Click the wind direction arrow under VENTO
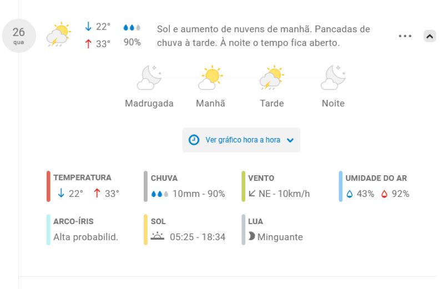444x289 pixels. click(x=252, y=194)
